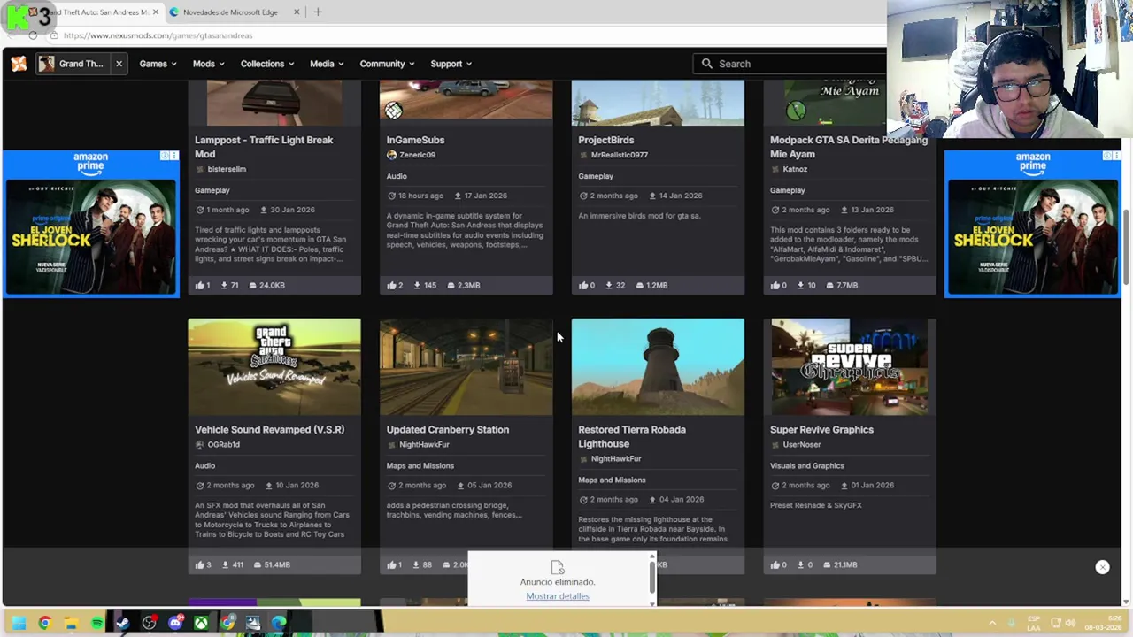
Task: Open 'Restored Tierra Robada Lighthouse' mod title
Action: (632, 437)
